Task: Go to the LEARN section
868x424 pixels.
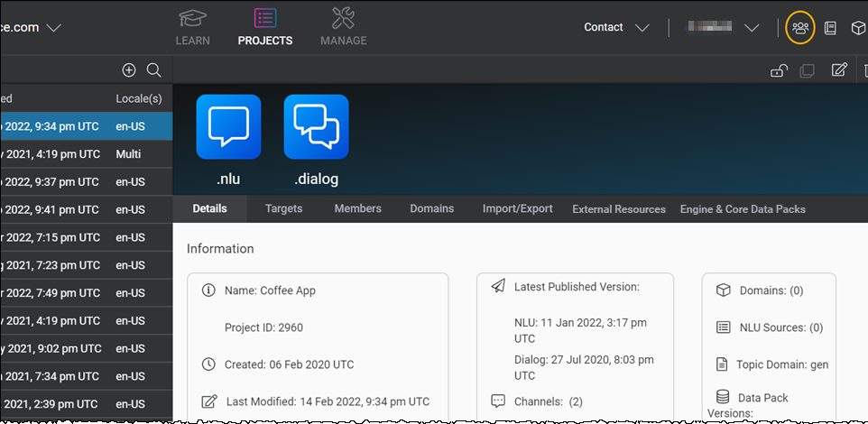Action: 192,27
